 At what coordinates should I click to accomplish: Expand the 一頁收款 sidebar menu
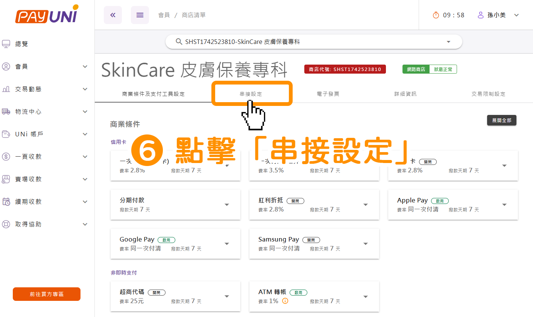(85, 157)
